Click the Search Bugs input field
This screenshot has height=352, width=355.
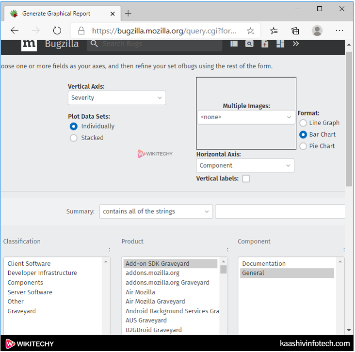point(155,44)
